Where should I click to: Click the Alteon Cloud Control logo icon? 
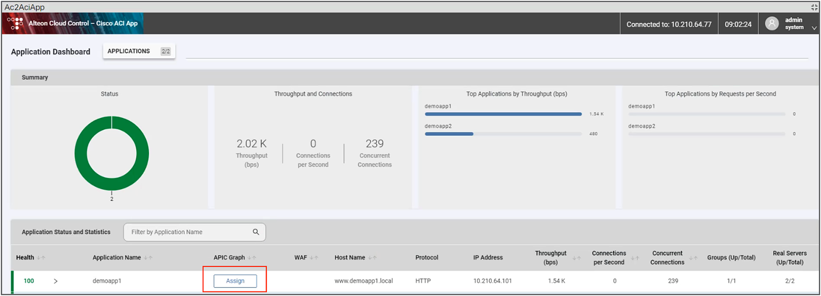(x=15, y=23)
